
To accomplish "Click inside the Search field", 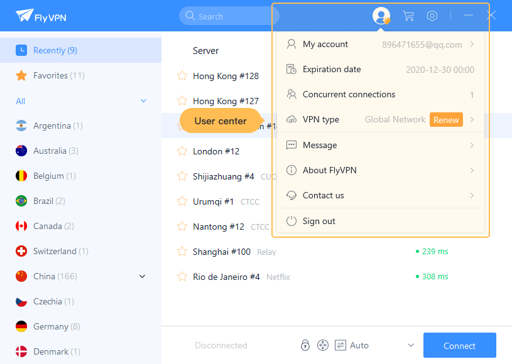I will (229, 16).
